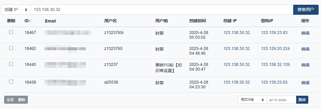Click the search box containing 123.138.30.32
Image resolution: width=321 pixels, height=109 pixels.
[x=162, y=10]
